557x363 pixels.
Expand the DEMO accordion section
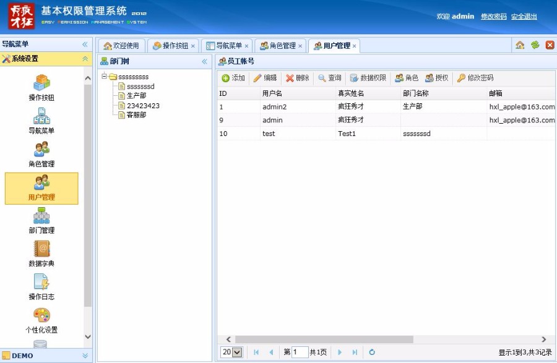pos(85,356)
